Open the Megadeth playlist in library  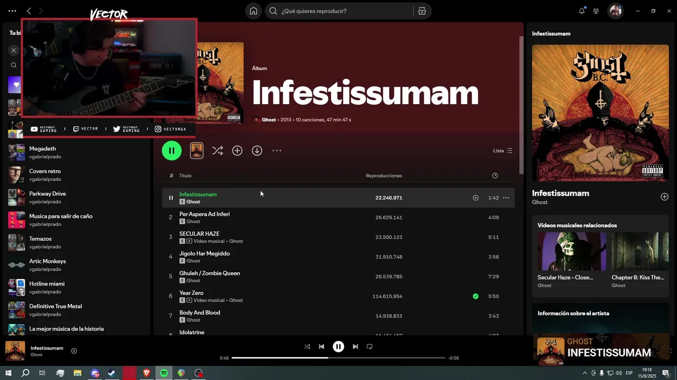tap(77, 153)
